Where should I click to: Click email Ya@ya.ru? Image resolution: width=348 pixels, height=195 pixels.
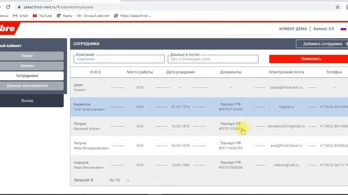(x=287, y=107)
